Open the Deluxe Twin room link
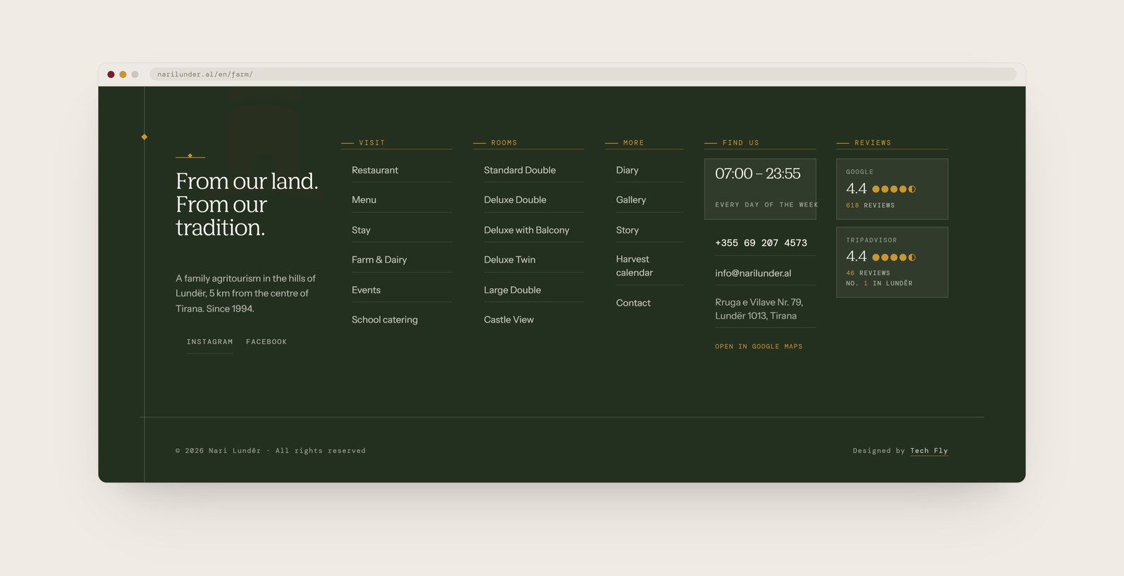The width and height of the screenshot is (1124, 576). coord(509,259)
